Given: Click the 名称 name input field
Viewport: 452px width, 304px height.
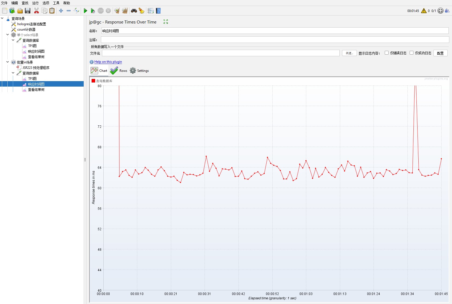Looking at the screenshot, I should tap(275, 31).
